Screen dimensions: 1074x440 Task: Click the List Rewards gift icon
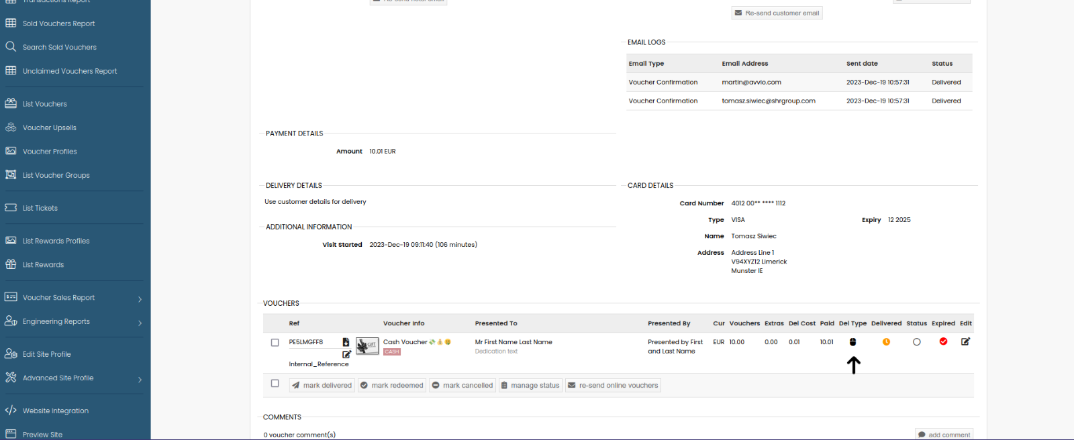[11, 264]
